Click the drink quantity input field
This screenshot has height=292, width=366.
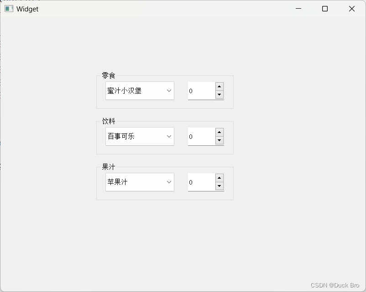[200, 136]
